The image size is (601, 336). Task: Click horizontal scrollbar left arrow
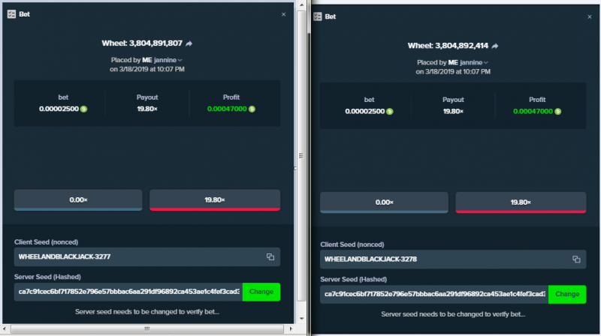5,328
